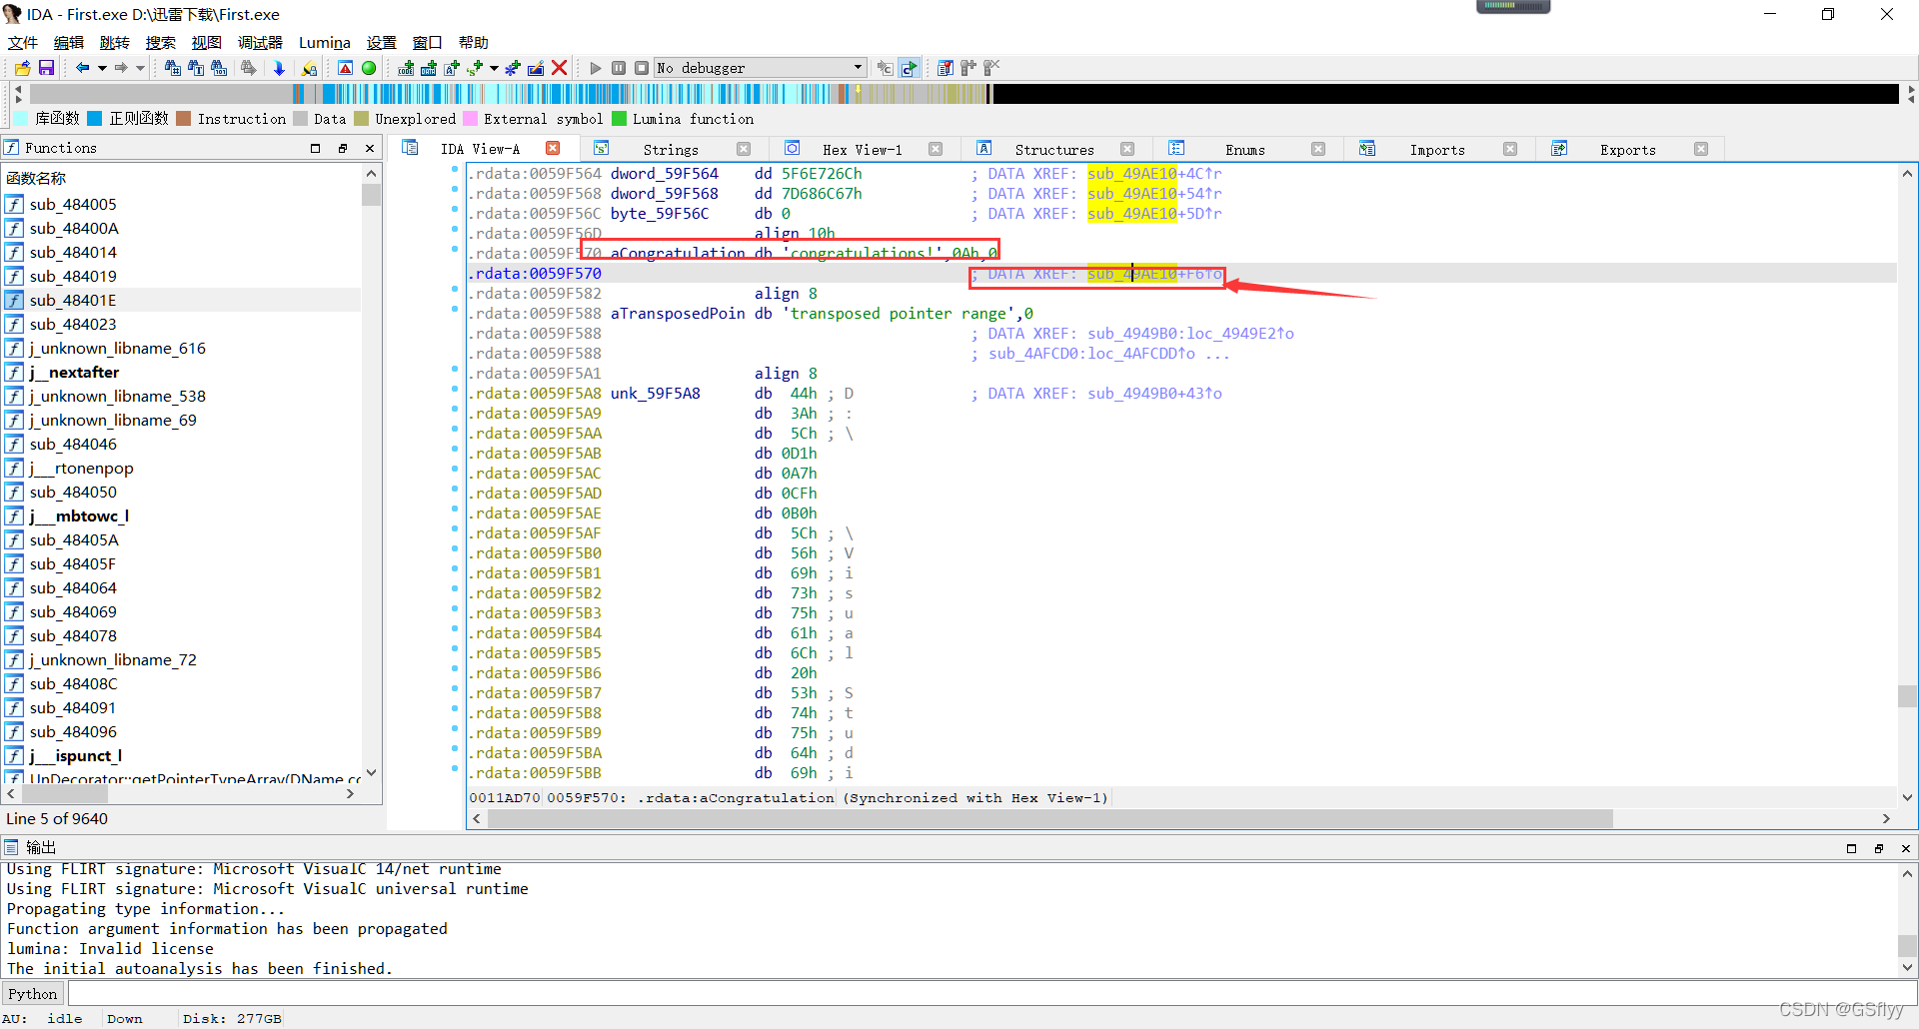Viewport: 1919px width, 1029px height.
Task: Save the database with the floppy icon
Action: (46, 68)
